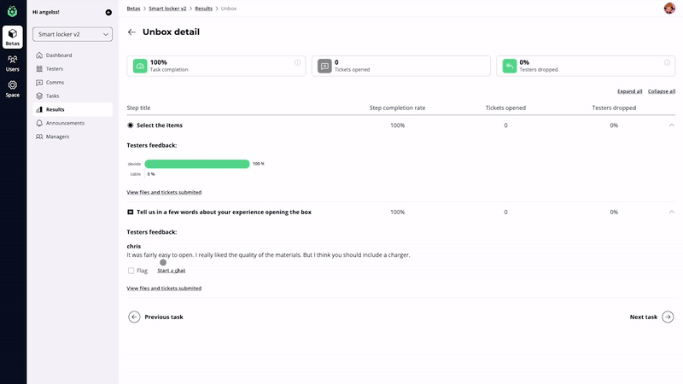
Task: Click the info icon on Task completion card
Action: [x=297, y=62]
